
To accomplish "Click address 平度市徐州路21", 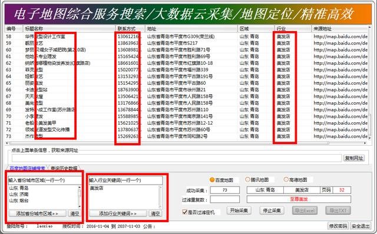I will coord(177,90).
